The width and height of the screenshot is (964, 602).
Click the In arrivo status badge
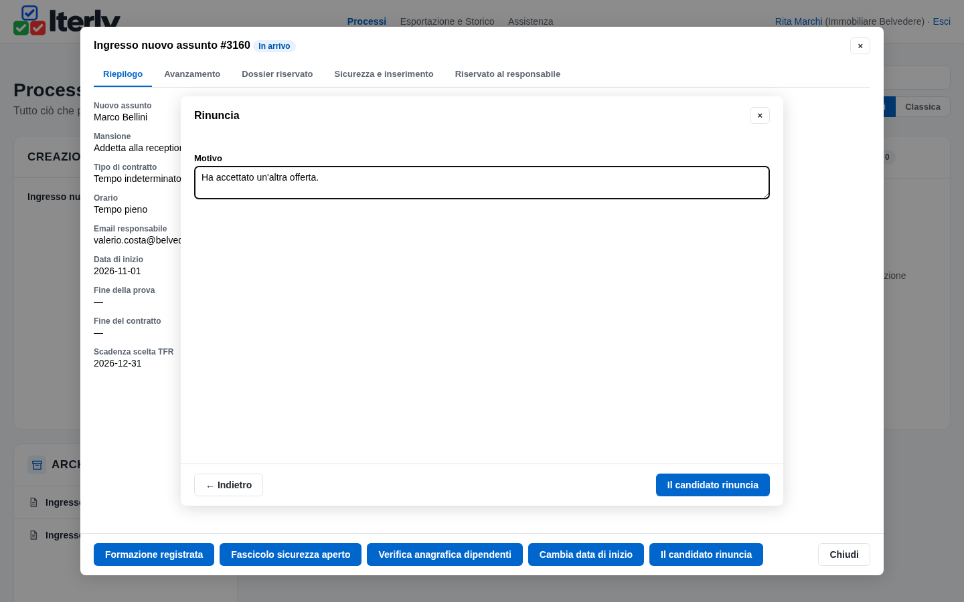coord(274,46)
